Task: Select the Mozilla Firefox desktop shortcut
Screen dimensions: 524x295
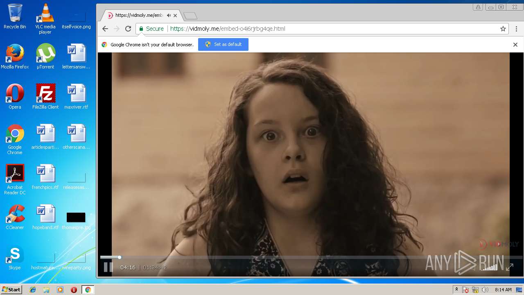Action: [15, 57]
